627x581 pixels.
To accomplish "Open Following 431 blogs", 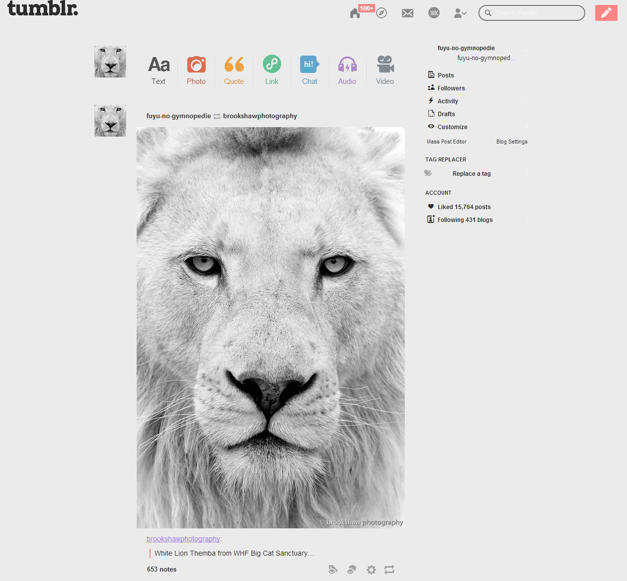I will (465, 219).
